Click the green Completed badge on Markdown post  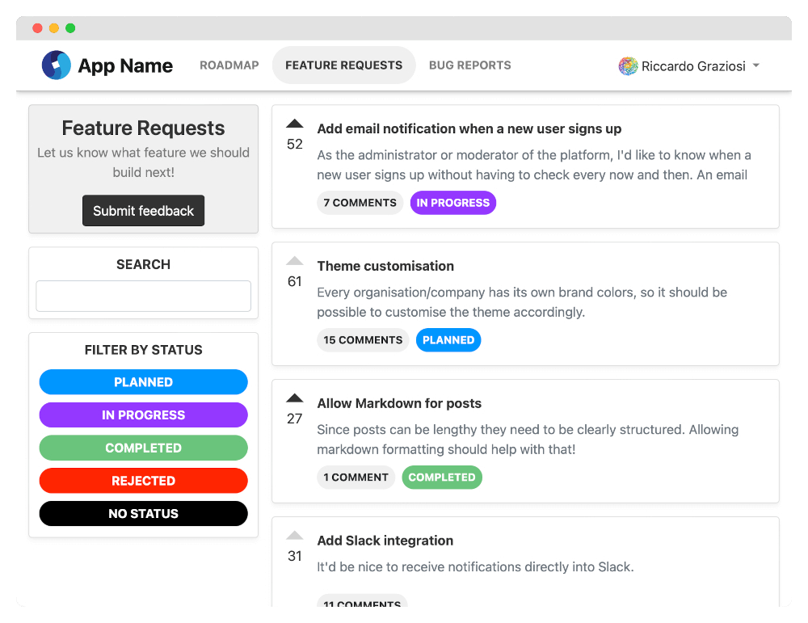pos(441,478)
